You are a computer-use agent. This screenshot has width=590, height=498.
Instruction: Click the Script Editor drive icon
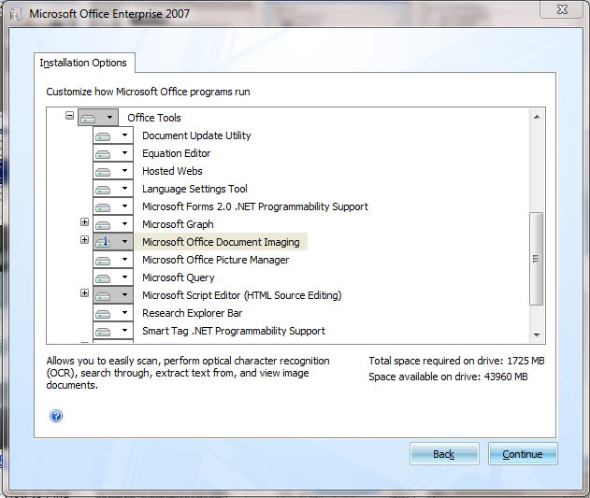(x=103, y=296)
